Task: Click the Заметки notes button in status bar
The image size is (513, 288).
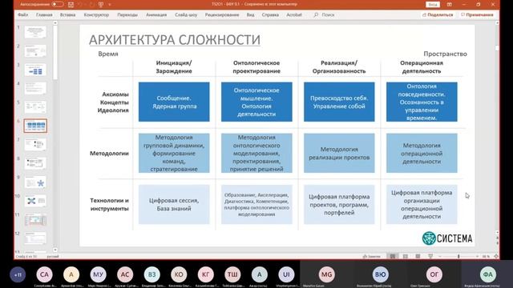Action: click(372, 257)
